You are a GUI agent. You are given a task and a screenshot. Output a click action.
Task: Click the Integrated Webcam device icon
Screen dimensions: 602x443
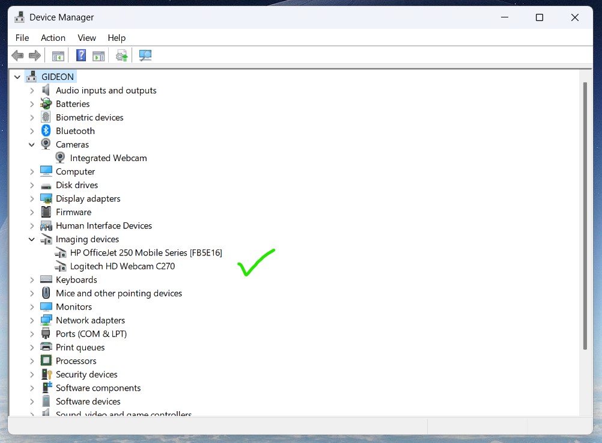60,158
